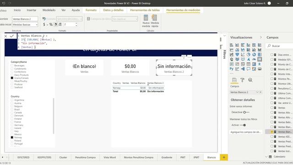Screen dimensions: 293x165
Task: Show more visuals ellipsis
Action: (232, 73)
